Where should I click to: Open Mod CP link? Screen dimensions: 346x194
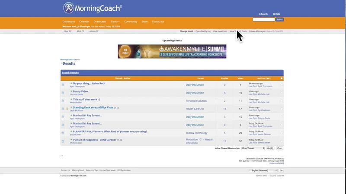pyautogui.click(x=80, y=31)
